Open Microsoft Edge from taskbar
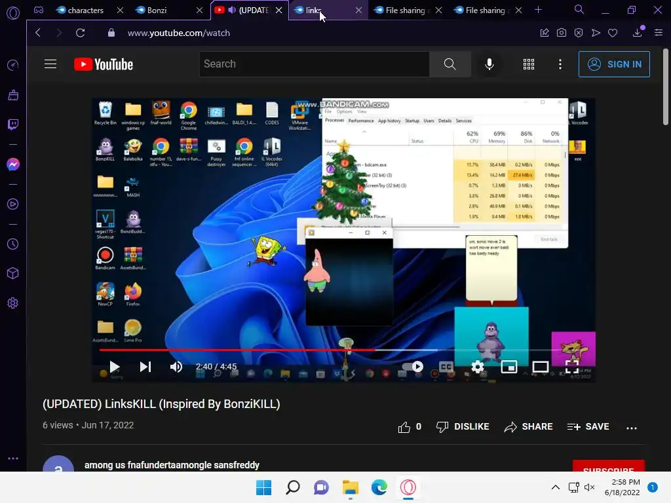 (x=379, y=487)
